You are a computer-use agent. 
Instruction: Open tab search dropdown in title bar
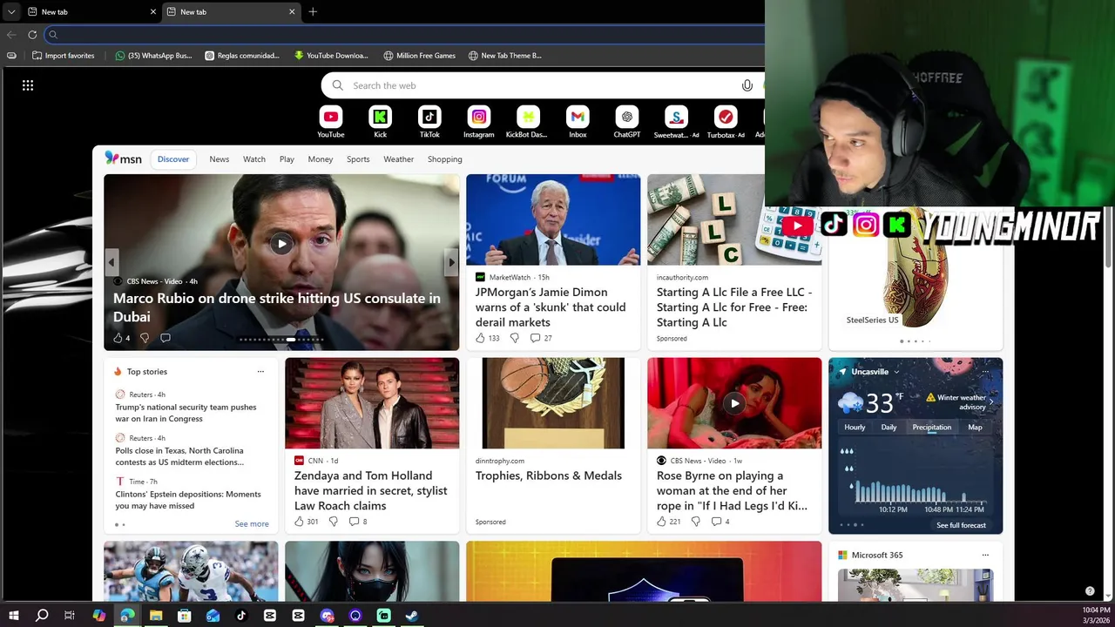tap(10, 11)
